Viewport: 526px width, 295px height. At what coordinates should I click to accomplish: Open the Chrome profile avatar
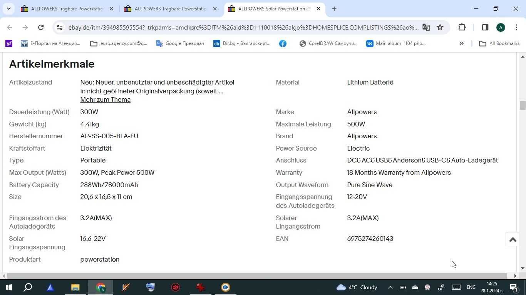[501, 27]
